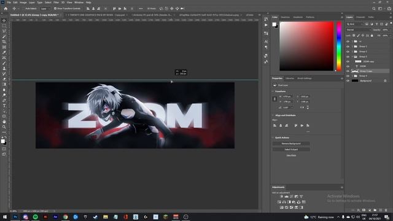
Task: Click the create new layer icon
Action: click(381, 210)
